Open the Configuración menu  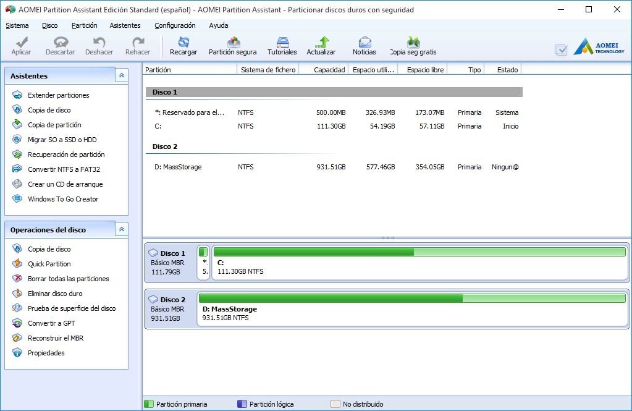pos(175,25)
